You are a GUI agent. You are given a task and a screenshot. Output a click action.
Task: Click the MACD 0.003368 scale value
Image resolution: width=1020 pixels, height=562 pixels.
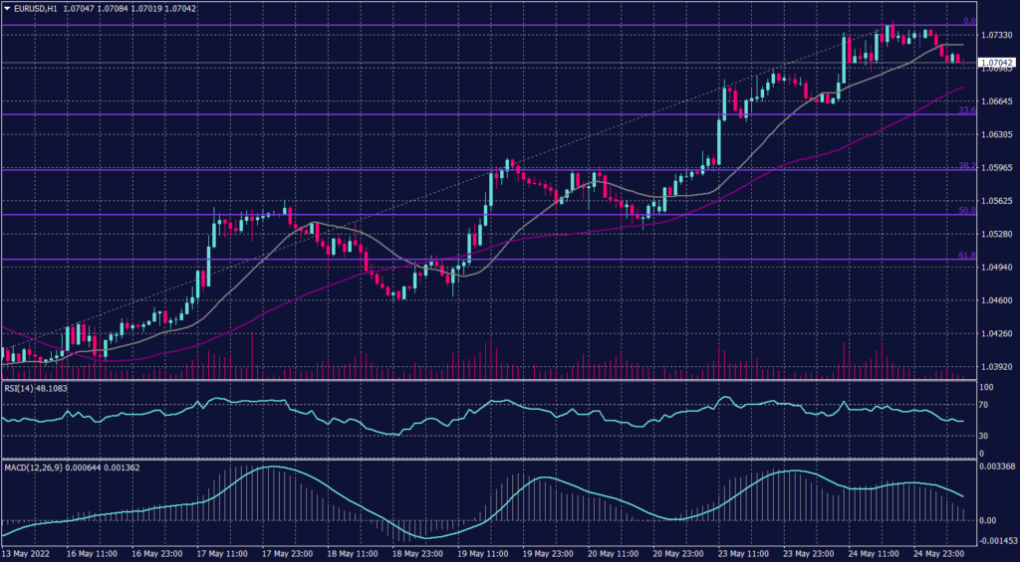(999, 466)
